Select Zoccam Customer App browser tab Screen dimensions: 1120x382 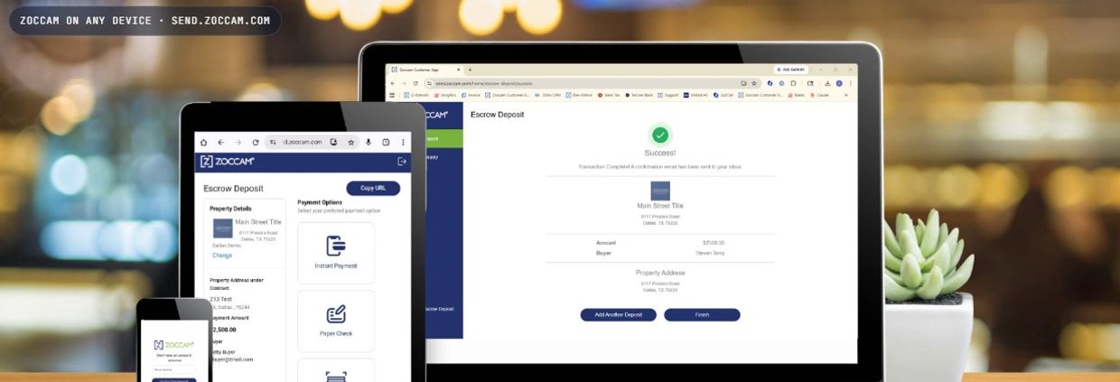coord(425,70)
